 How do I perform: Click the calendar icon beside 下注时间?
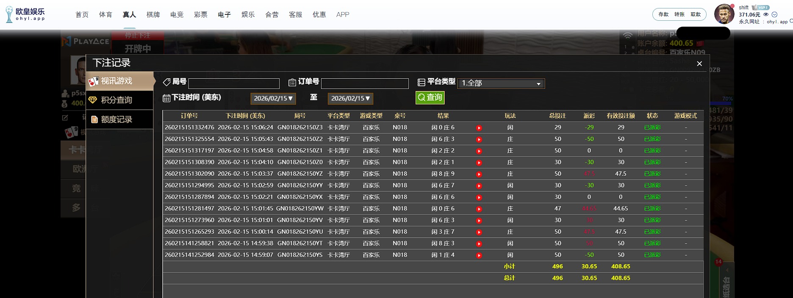(166, 98)
